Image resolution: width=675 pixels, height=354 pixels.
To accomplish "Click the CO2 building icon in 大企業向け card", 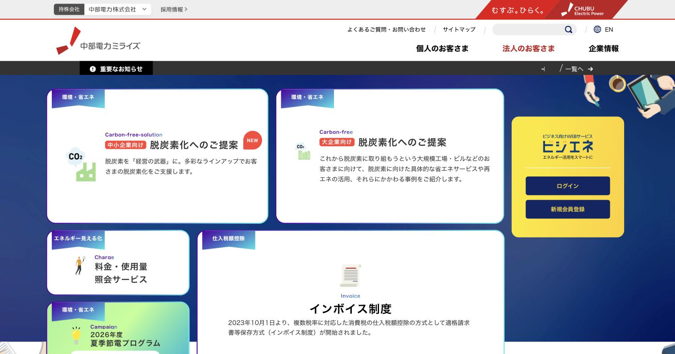I will (303, 151).
